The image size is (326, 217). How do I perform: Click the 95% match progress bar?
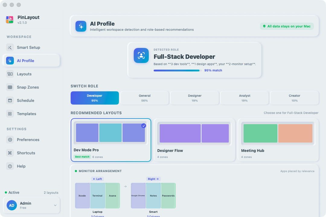tap(177, 71)
